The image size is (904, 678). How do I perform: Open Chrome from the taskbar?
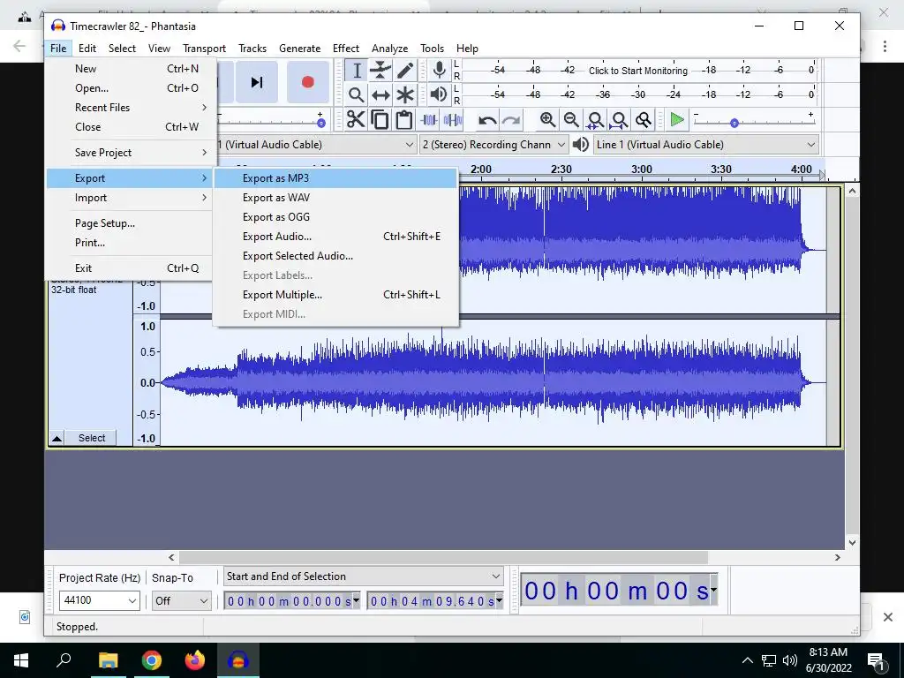coord(152,660)
